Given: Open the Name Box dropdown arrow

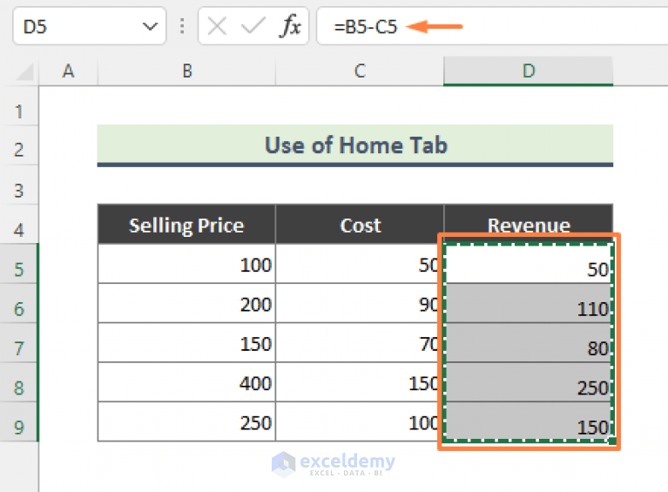Looking at the screenshot, I should pyautogui.click(x=150, y=27).
